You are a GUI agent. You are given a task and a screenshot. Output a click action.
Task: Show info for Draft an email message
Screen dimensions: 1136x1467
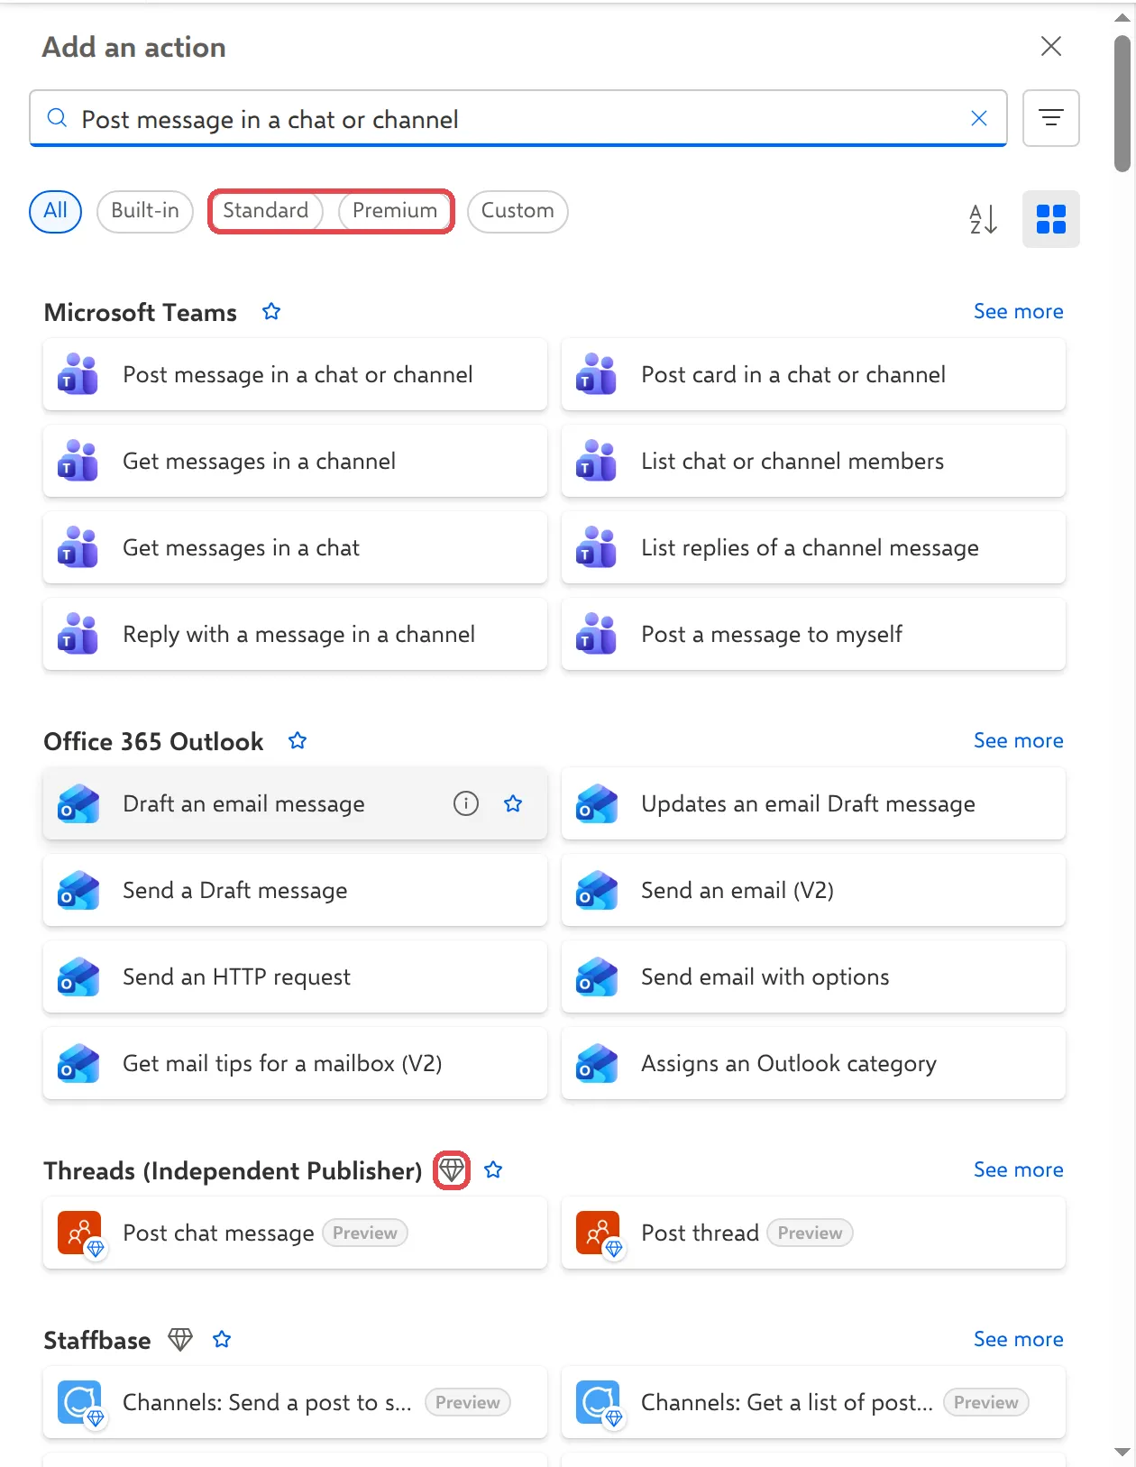466,803
